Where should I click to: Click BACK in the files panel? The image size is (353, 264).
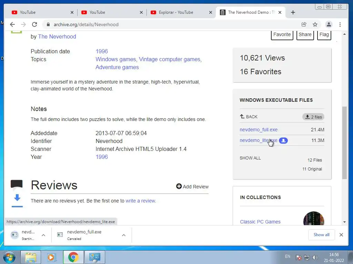click(x=249, y=117)
